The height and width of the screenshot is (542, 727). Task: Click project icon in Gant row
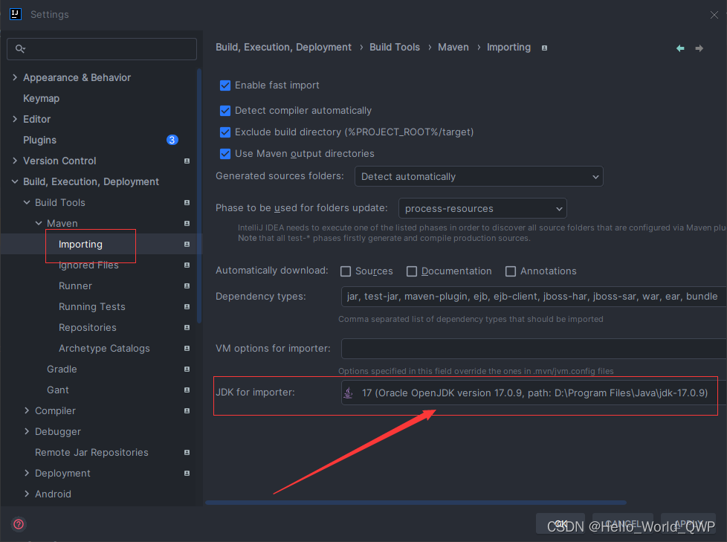point(187,390)
